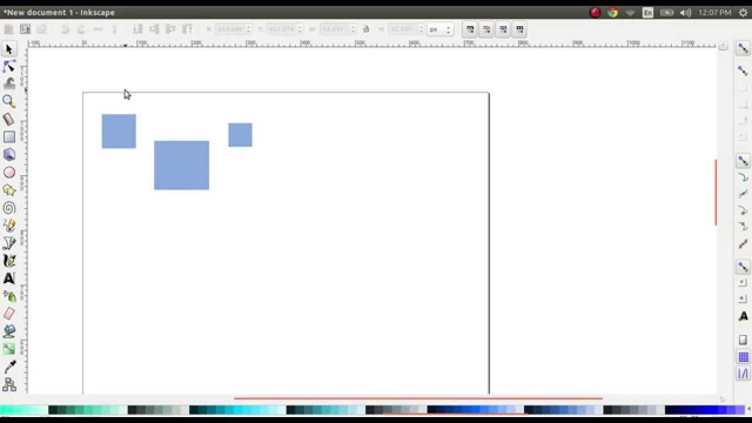Select the Tweak objects tool

click(x=9, y=84)
